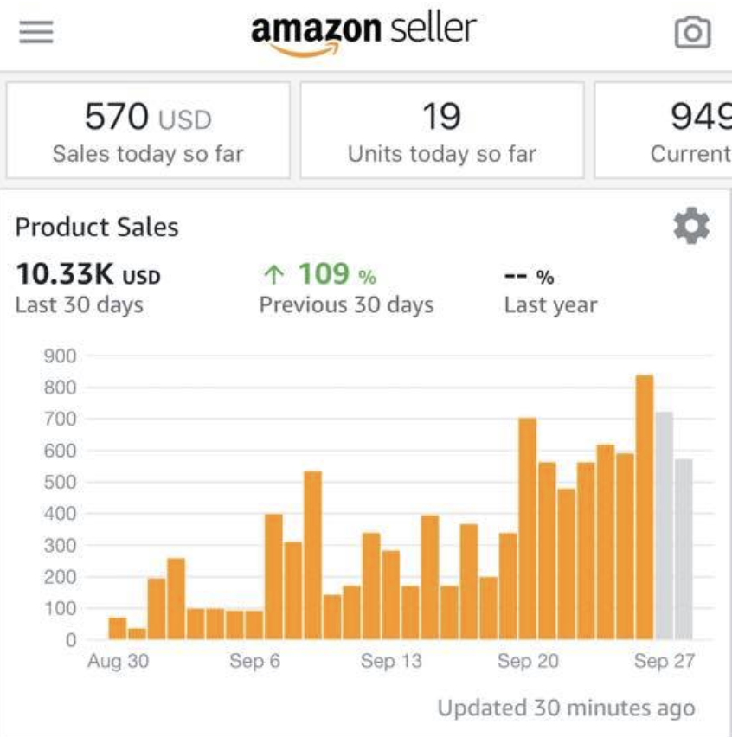Tap the 109% Previous 30 days comparison
Viewport: 732px width, 737px height.
click(346, 287)
